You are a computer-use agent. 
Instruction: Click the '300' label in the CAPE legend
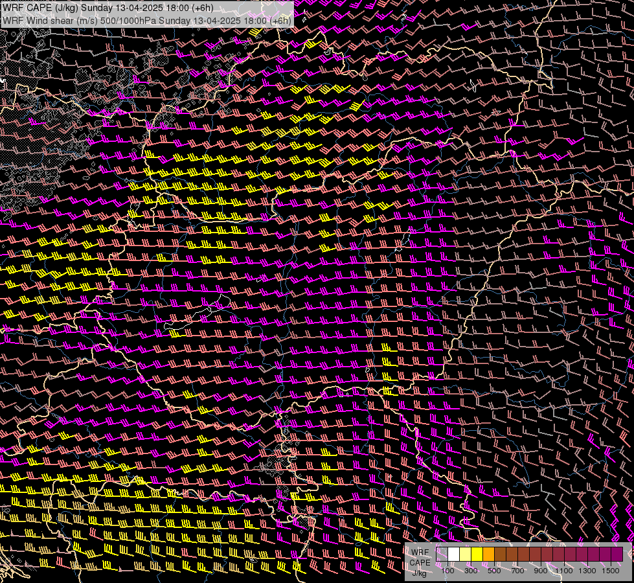pyautogui.click(x=471, y=571)
